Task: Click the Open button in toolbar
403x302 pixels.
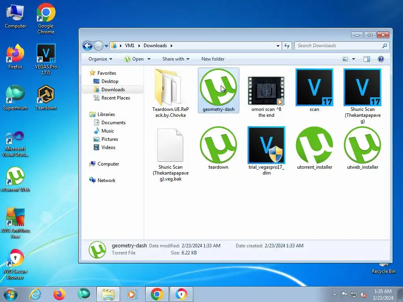Action: pyautogui.click(x=134, y=59)
